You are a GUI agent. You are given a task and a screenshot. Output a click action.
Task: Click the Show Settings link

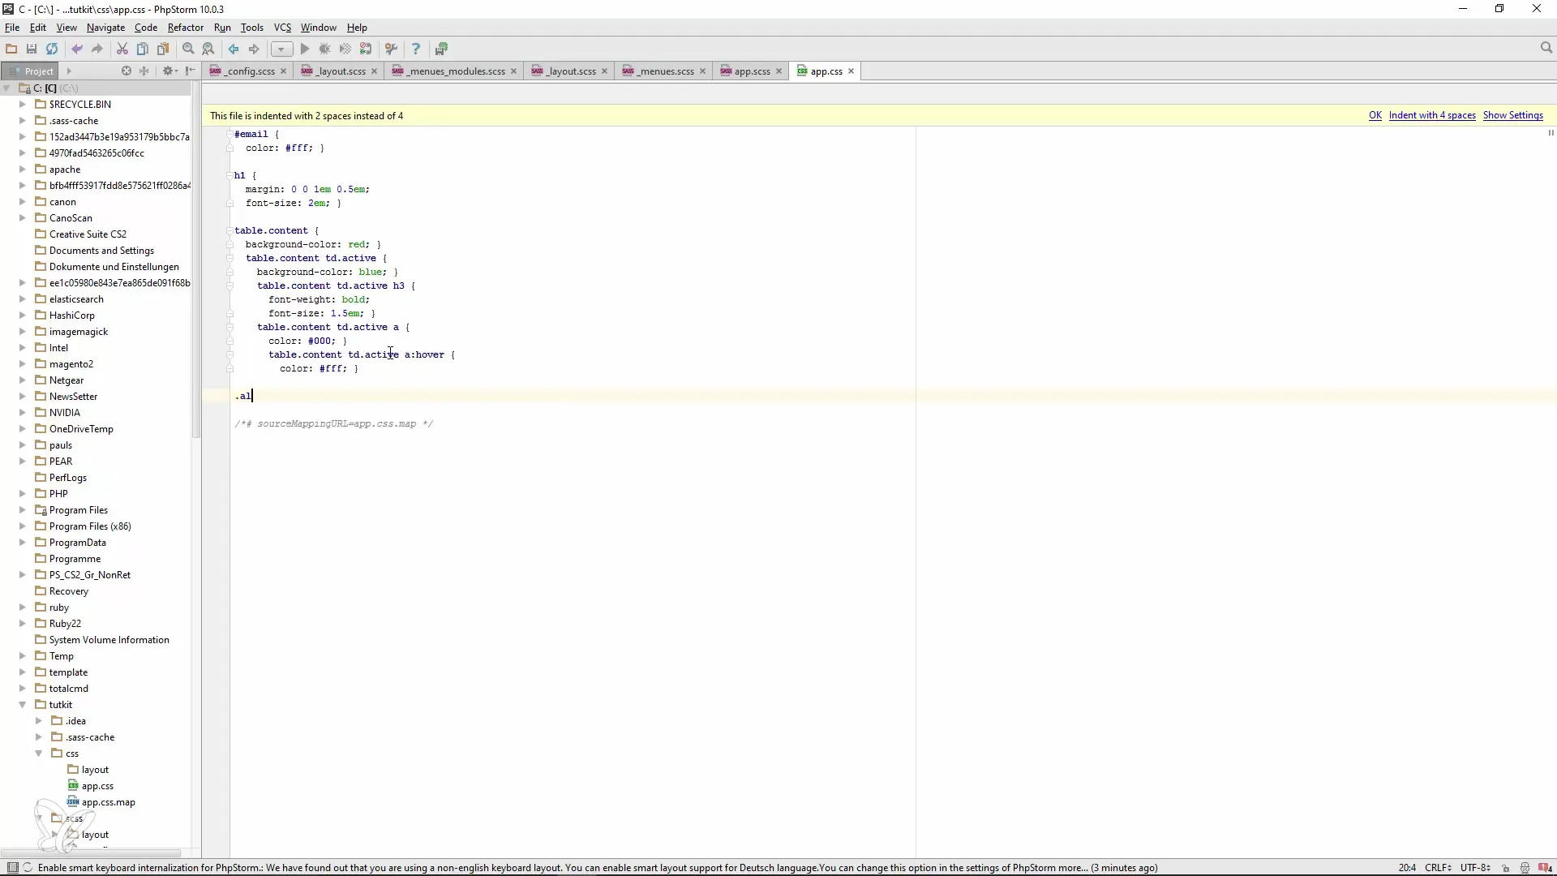(1512, 115)
